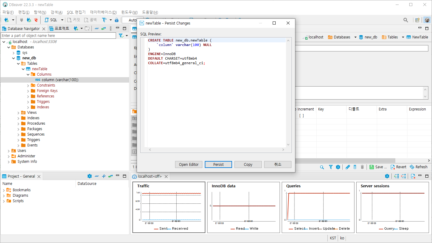
Task: Toggle the blue lock icon in toolbar
Action: click(x=117, y=20)
